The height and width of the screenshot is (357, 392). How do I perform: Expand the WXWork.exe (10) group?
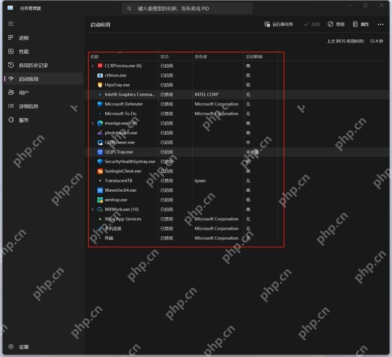tap(93, 209)
